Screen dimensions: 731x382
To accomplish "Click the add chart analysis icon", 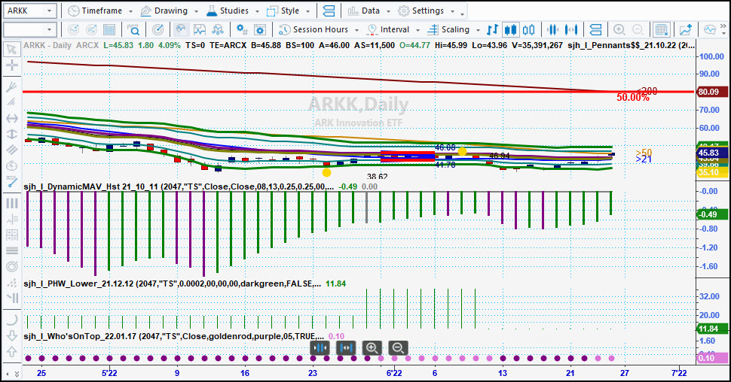I will click(x=685, y=30).
